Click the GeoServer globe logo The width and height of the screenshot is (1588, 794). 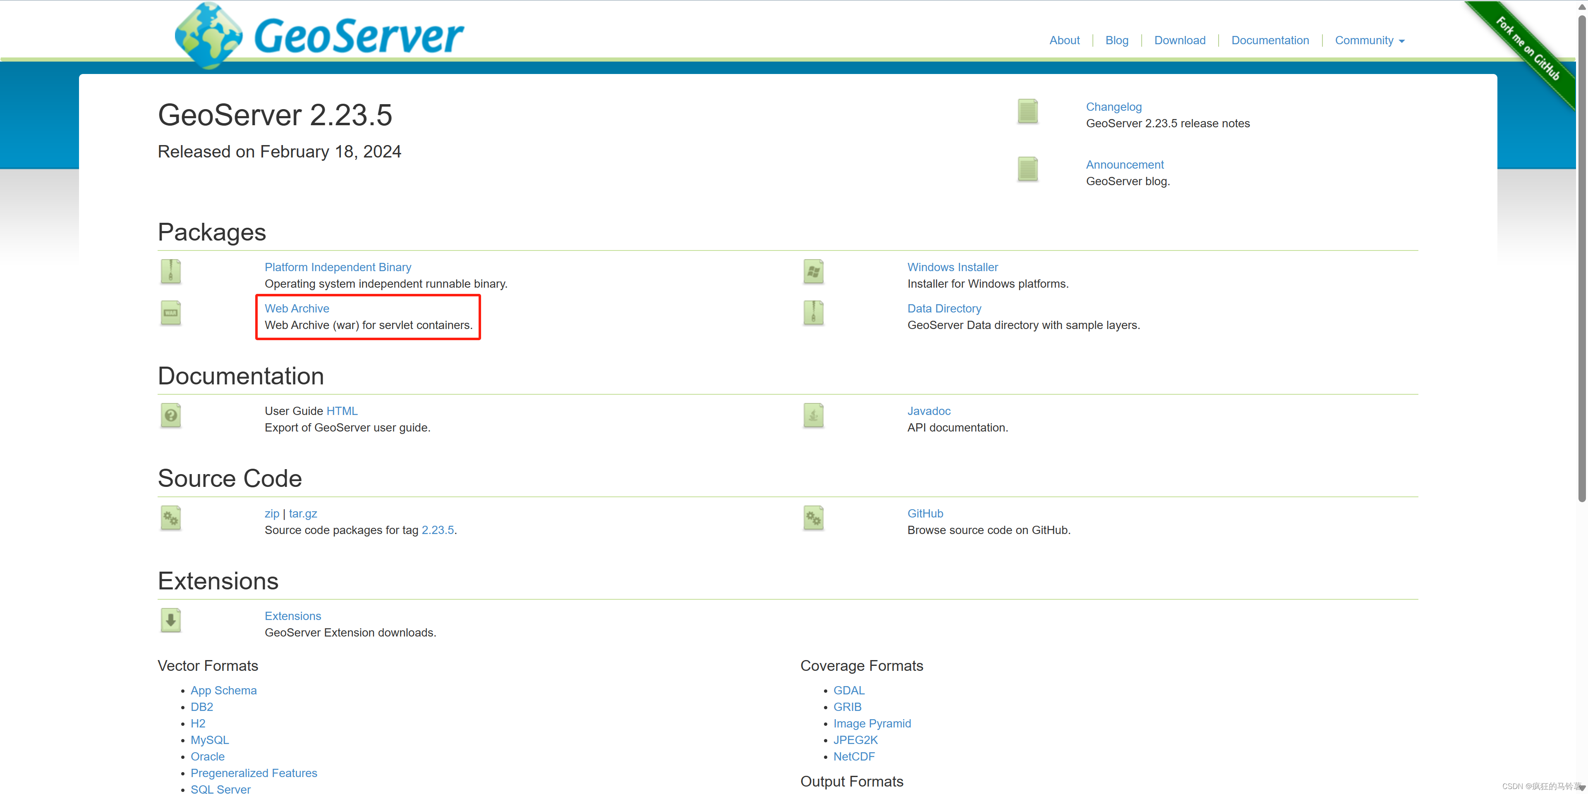[208, 36]
